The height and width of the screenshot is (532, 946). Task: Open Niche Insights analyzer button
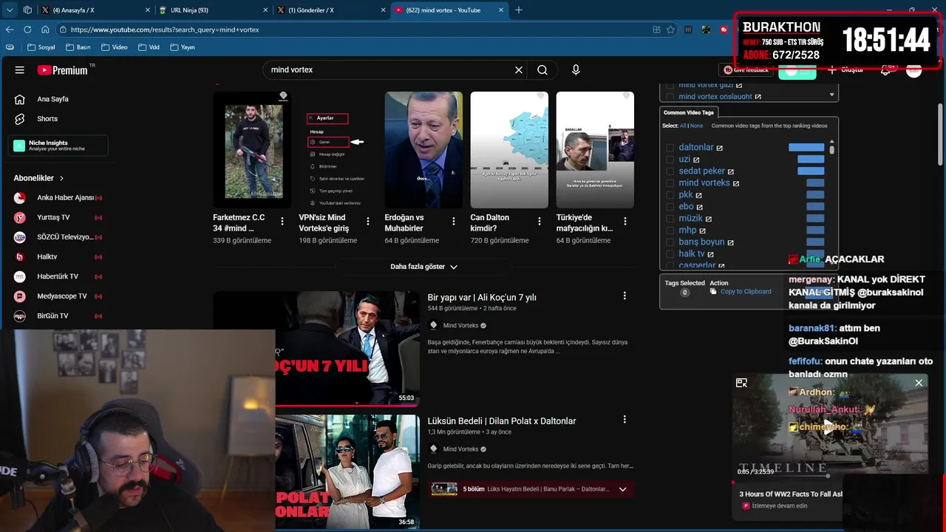pyautogui.click(x=58, y=146)
